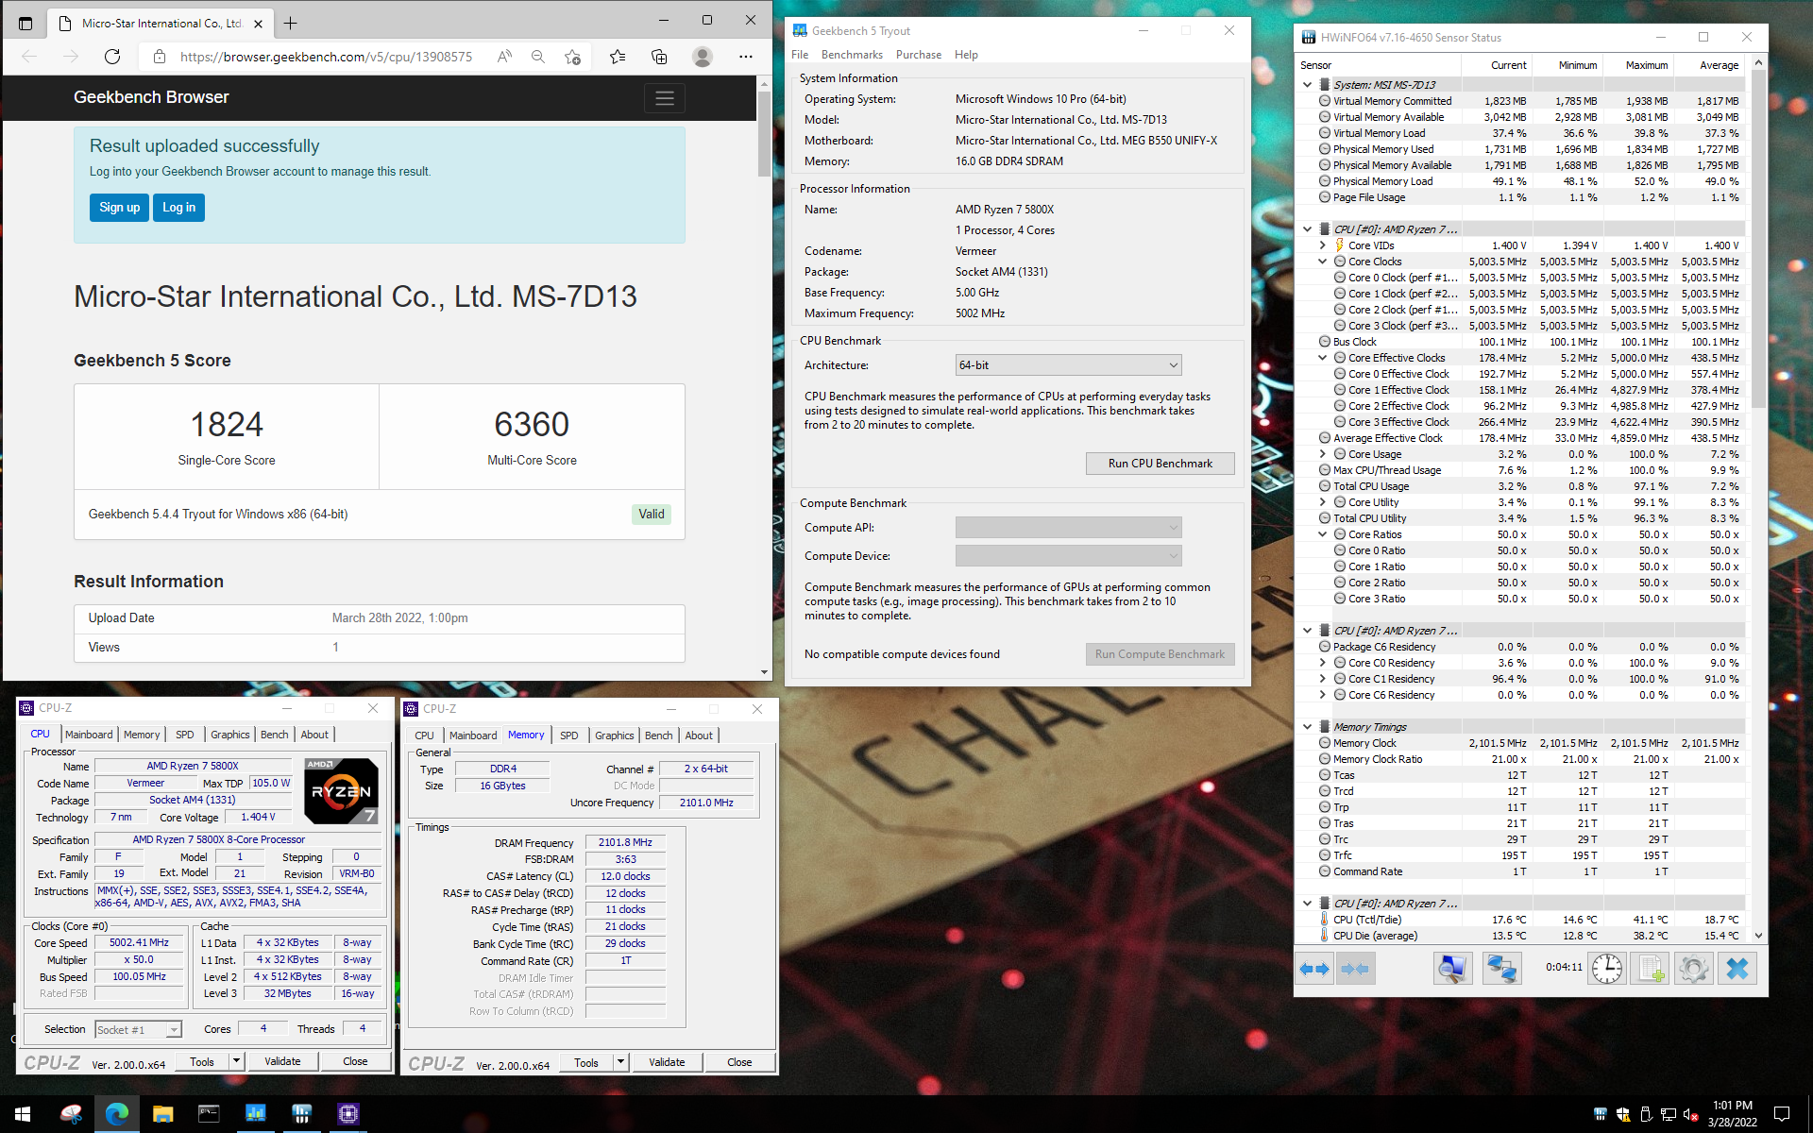The width and height of the screenshot is (1813, 1133).
Task: Open the Windows Start menu
Action: pos(23,1114)
